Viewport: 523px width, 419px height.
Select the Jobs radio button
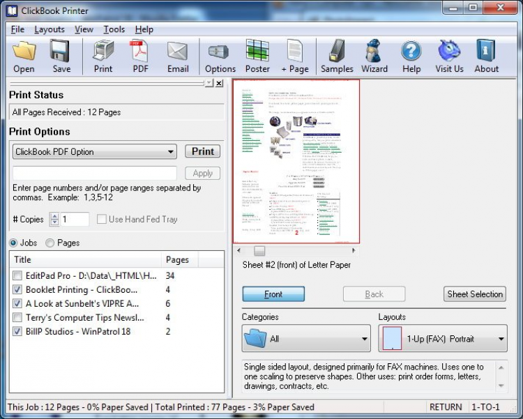(13, 243)
